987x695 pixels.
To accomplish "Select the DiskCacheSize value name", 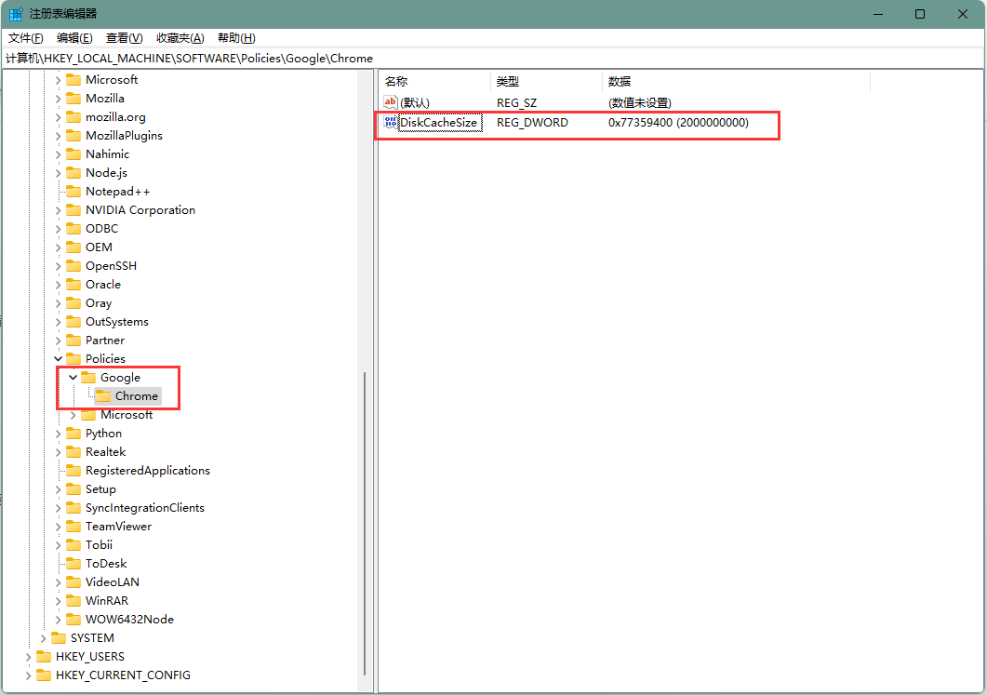I will (x=439, y=123).
